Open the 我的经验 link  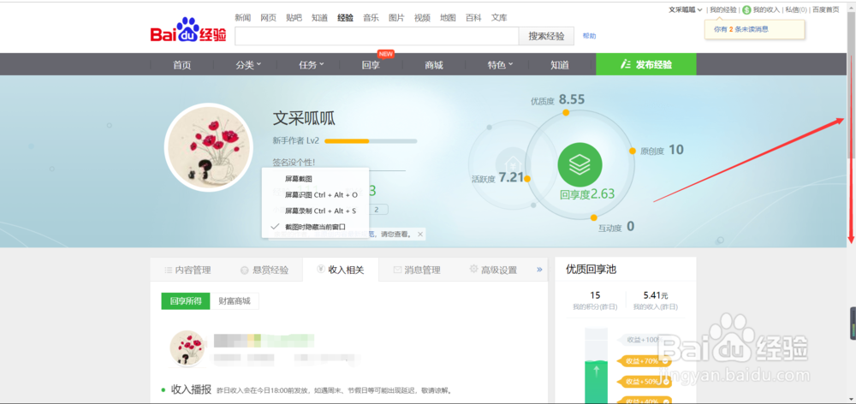click(x=722, y=9)
